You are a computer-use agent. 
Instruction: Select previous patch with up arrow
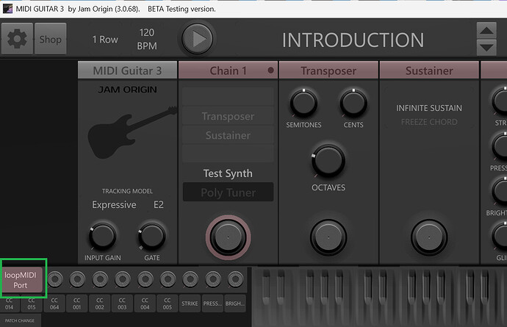click(486, 31)
